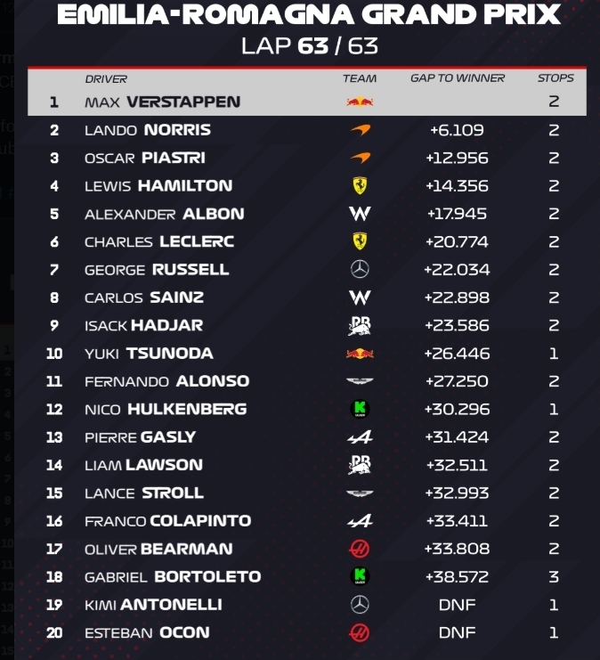600x660 pixels.
Task: Open Oscar Piastri's driver name
Action: click(x=145, y=158)
